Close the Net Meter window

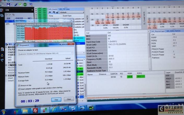pos(71,21)
